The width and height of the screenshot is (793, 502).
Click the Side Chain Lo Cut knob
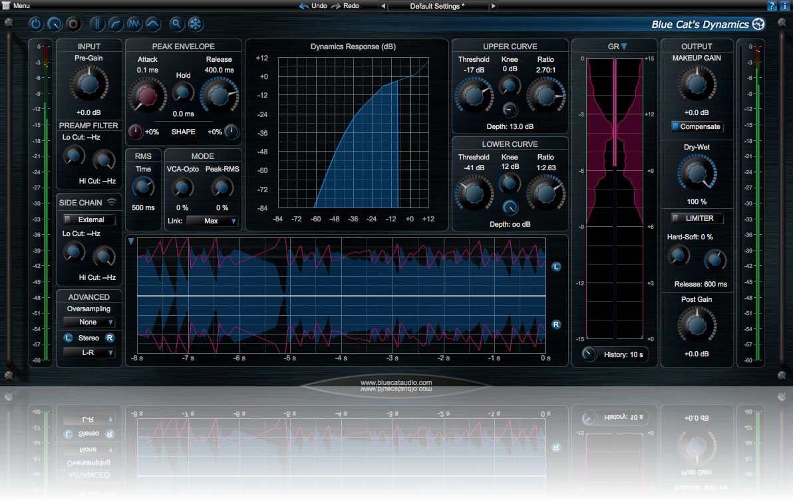[74, 252]
